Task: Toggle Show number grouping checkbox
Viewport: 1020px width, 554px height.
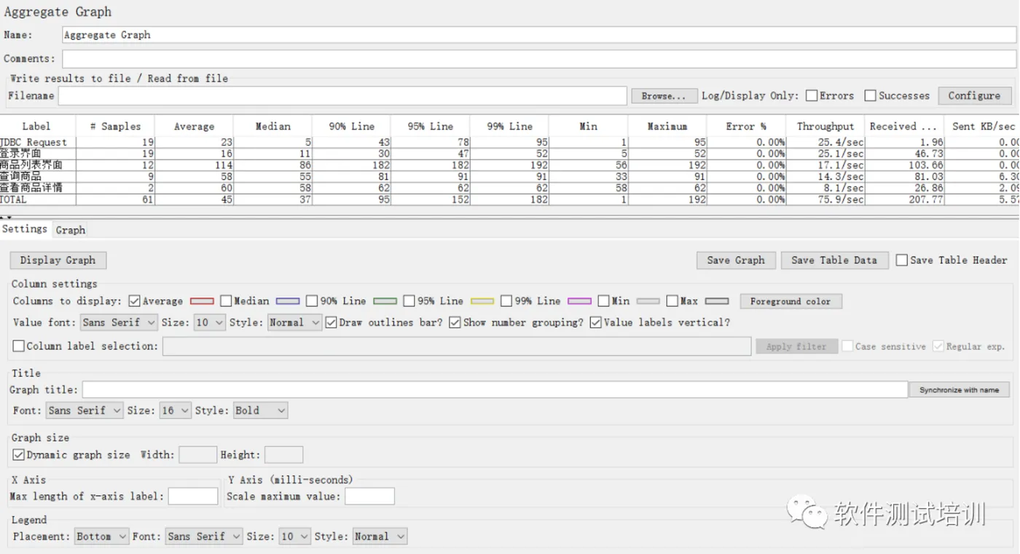Action: tap(455, 322)
